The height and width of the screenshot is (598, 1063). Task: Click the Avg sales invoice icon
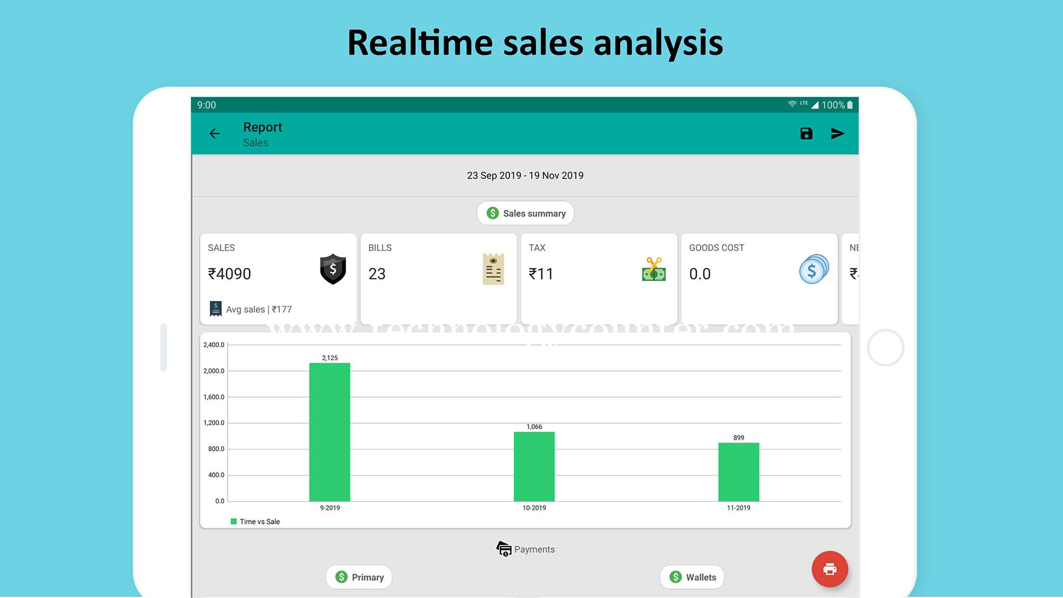[x=216, y=308]
